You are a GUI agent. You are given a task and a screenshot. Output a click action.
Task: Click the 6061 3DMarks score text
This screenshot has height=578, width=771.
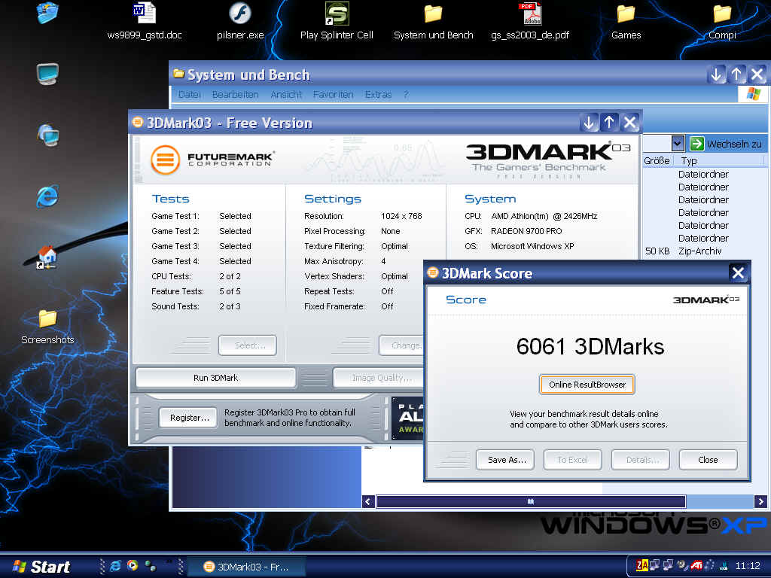(590, 346)
